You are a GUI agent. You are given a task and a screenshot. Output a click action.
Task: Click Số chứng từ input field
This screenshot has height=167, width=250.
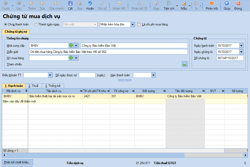(x=230, y=58)
